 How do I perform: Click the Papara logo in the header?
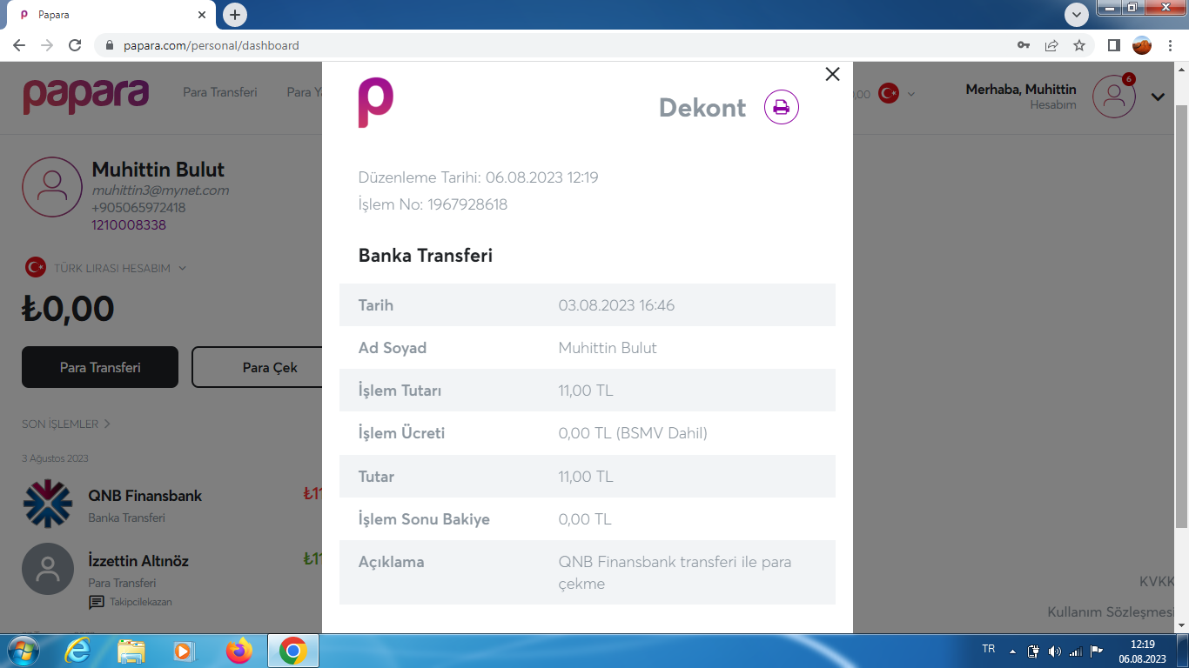[85, 96]
